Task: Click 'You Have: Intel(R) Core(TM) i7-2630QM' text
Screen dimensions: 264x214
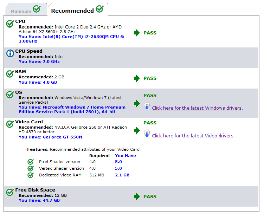Action: tap(71, 39)
